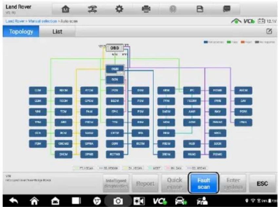Open vehicle diagnostics shortcut car icon
Image resolution: width=278 pixels, height=207 pixels.
click(181, 201)
